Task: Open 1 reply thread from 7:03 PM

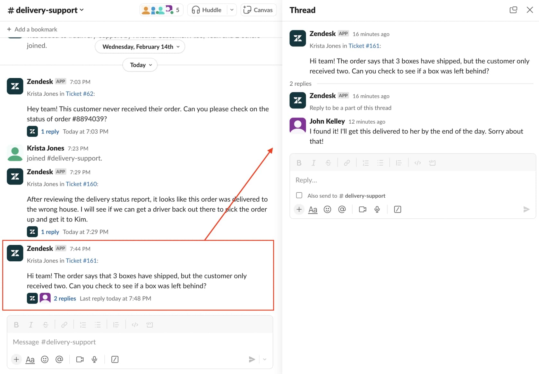Action: click(x=50, y=132)
